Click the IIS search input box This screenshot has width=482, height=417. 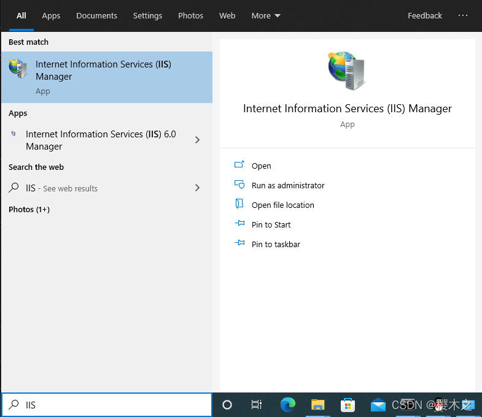[107, 405]
